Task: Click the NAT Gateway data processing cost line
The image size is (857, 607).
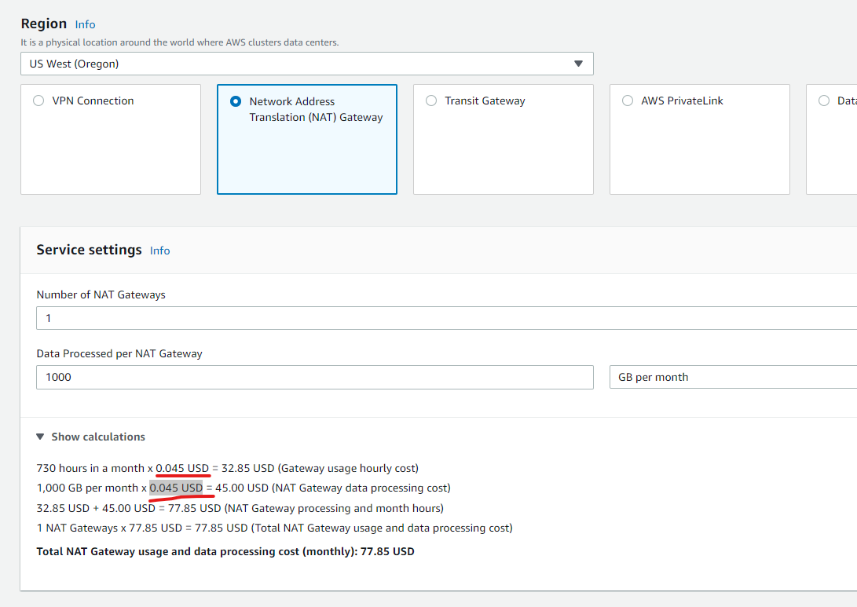Action: click(244, 488)
